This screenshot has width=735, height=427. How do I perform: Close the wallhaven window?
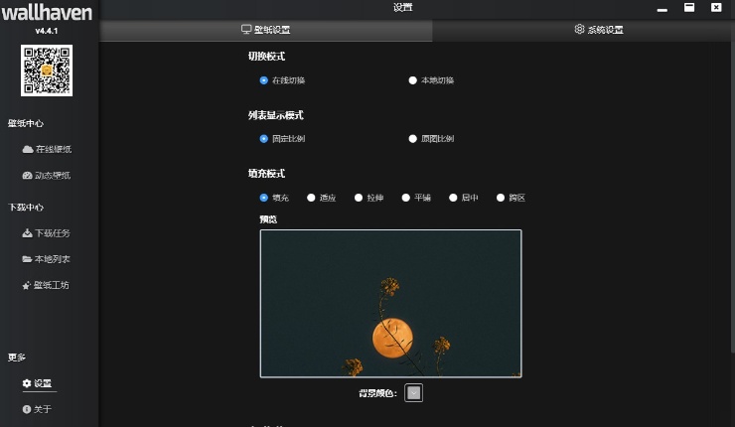point(716,8)
